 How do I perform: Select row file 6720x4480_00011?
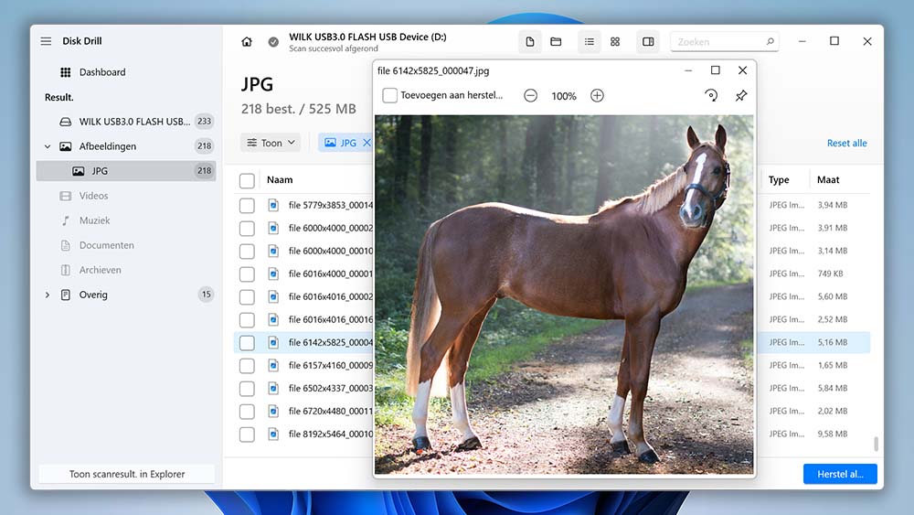coord(552,412)
